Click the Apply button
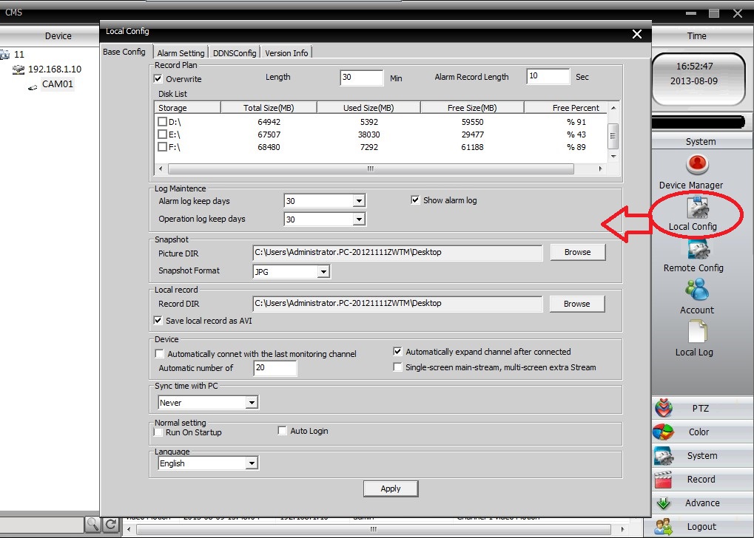754x538 pixels. tap(391, 488)
